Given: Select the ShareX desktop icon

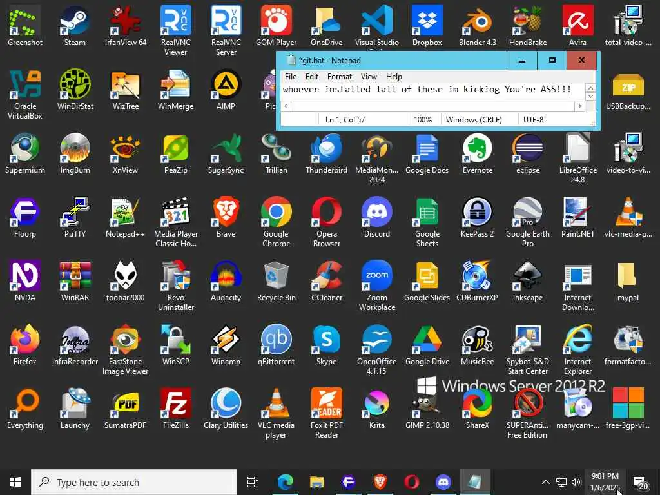Looking at the screenshot, I should [x=478, y=409].
